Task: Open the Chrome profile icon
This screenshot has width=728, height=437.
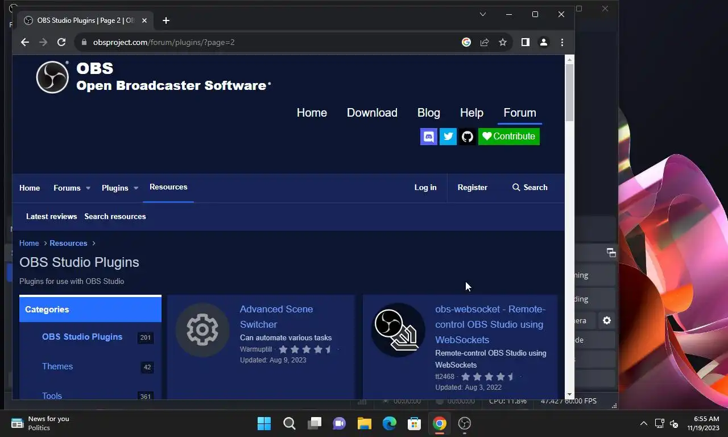Action: point(544,42)
